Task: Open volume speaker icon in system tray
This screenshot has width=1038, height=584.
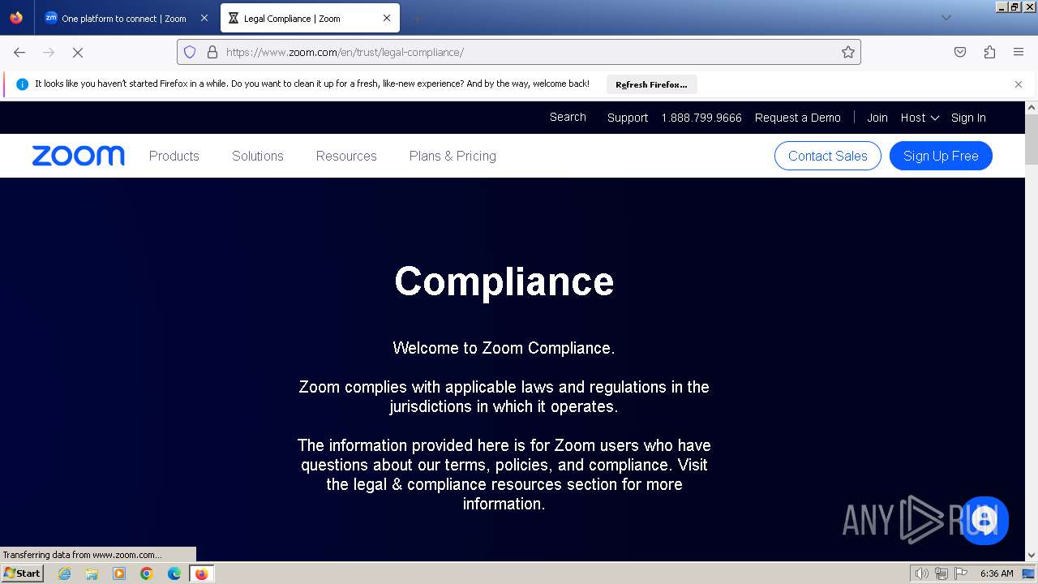Action: click(x=922, y=573)
